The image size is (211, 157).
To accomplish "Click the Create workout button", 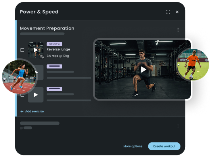I will pos(164,146).
